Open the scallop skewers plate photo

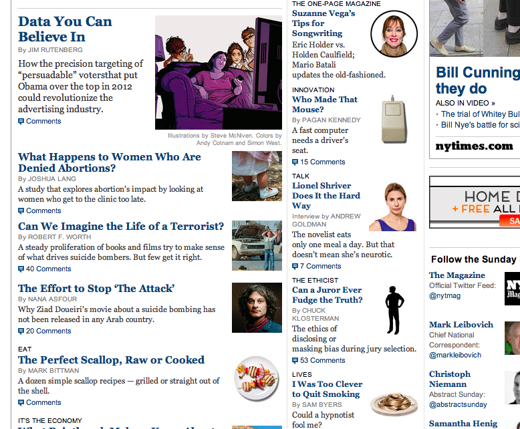pyautogui.click(x=257, y=379)
